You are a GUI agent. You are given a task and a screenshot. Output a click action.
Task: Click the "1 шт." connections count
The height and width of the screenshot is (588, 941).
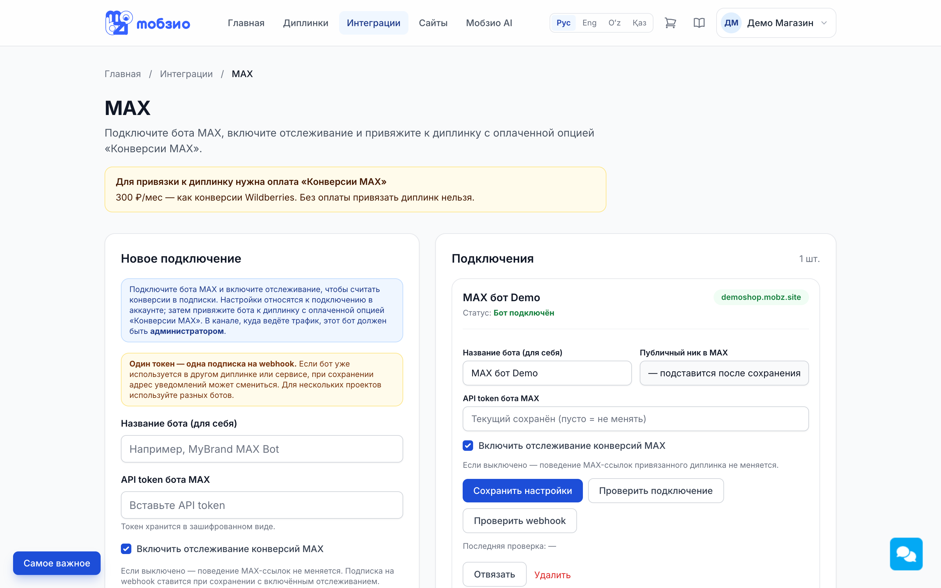pyautogui.click(x=809, y=259)
